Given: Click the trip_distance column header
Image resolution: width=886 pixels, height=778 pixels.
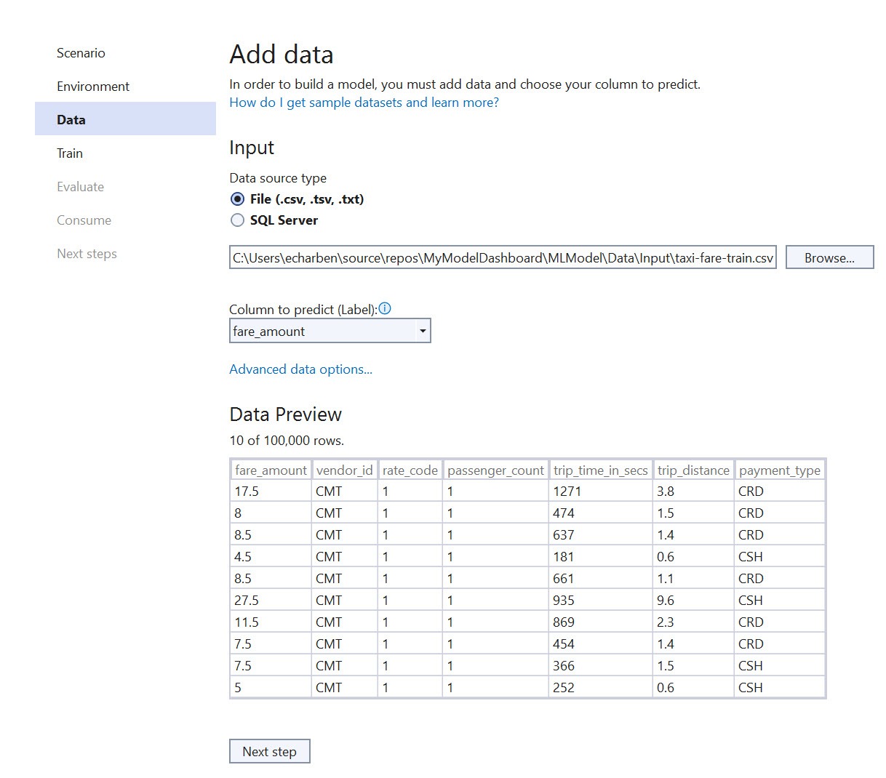Looking at the screenshot, I should tap(693, 470).
